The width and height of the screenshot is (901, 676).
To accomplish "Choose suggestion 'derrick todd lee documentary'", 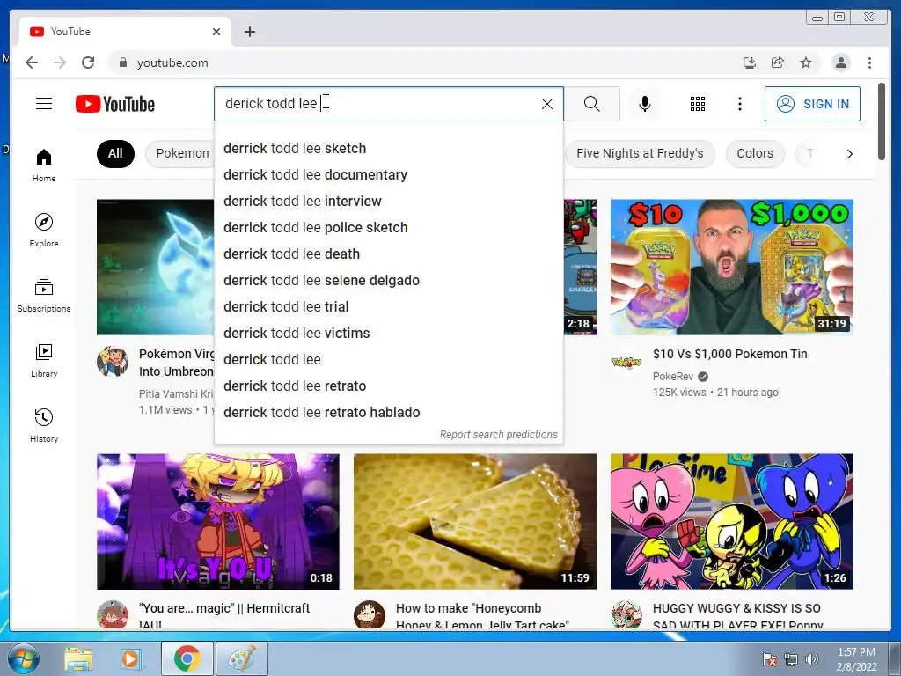I will 388,175.
